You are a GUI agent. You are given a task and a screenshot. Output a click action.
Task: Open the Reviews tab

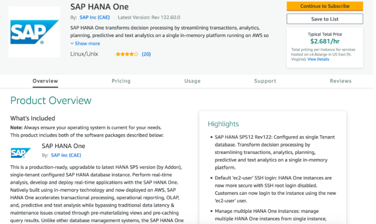[x=341, y=81]
